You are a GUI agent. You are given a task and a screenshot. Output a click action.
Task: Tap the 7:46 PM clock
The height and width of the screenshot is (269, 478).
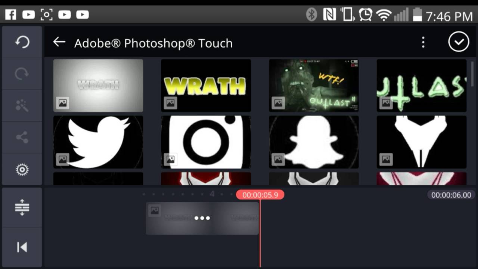click(x=449, y=16)
